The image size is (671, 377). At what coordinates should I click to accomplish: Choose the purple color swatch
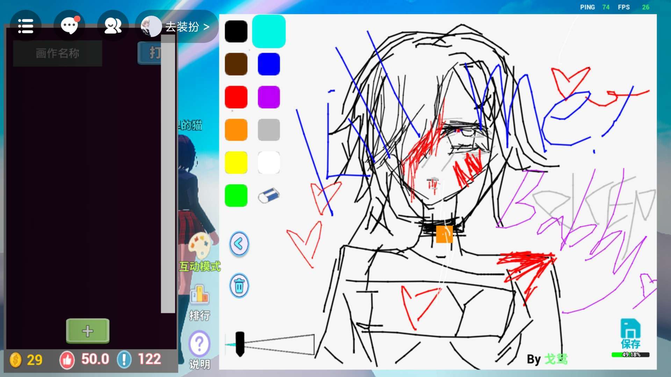(x=269, y=97)
